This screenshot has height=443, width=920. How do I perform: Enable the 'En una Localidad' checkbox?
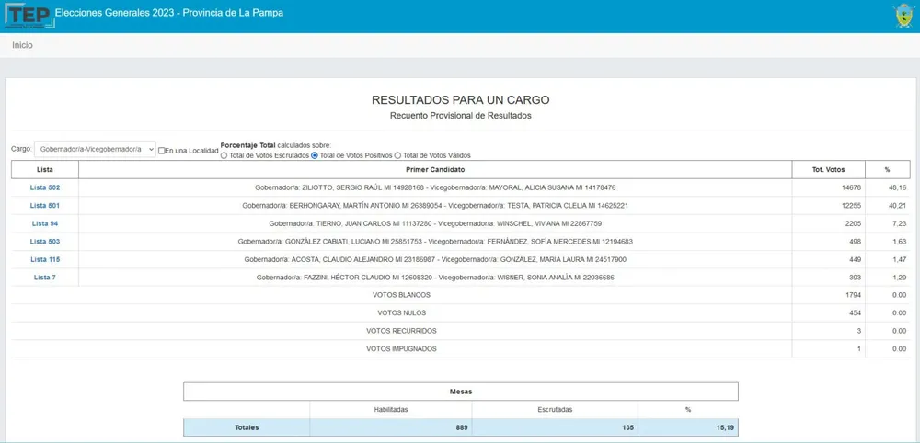[162, 151]
